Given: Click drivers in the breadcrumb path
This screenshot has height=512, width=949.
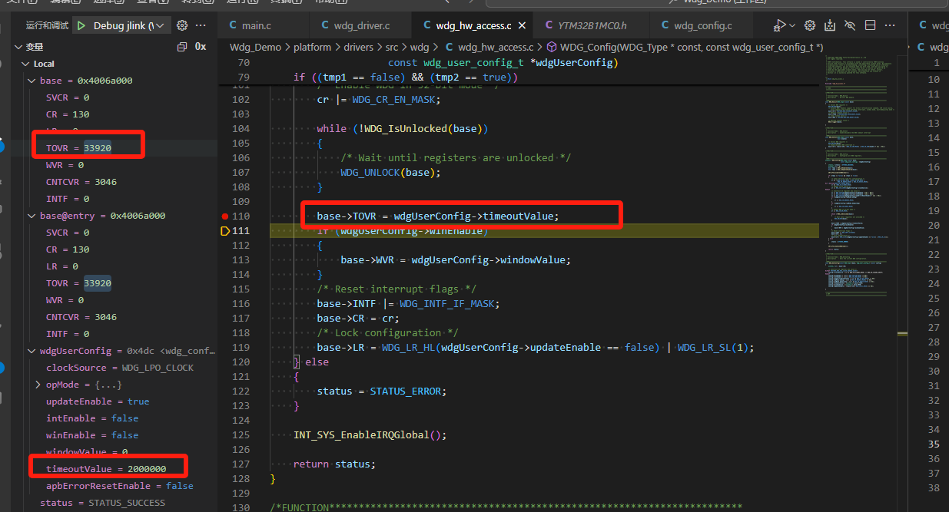Looking at the screenshot, I should 358,47.
